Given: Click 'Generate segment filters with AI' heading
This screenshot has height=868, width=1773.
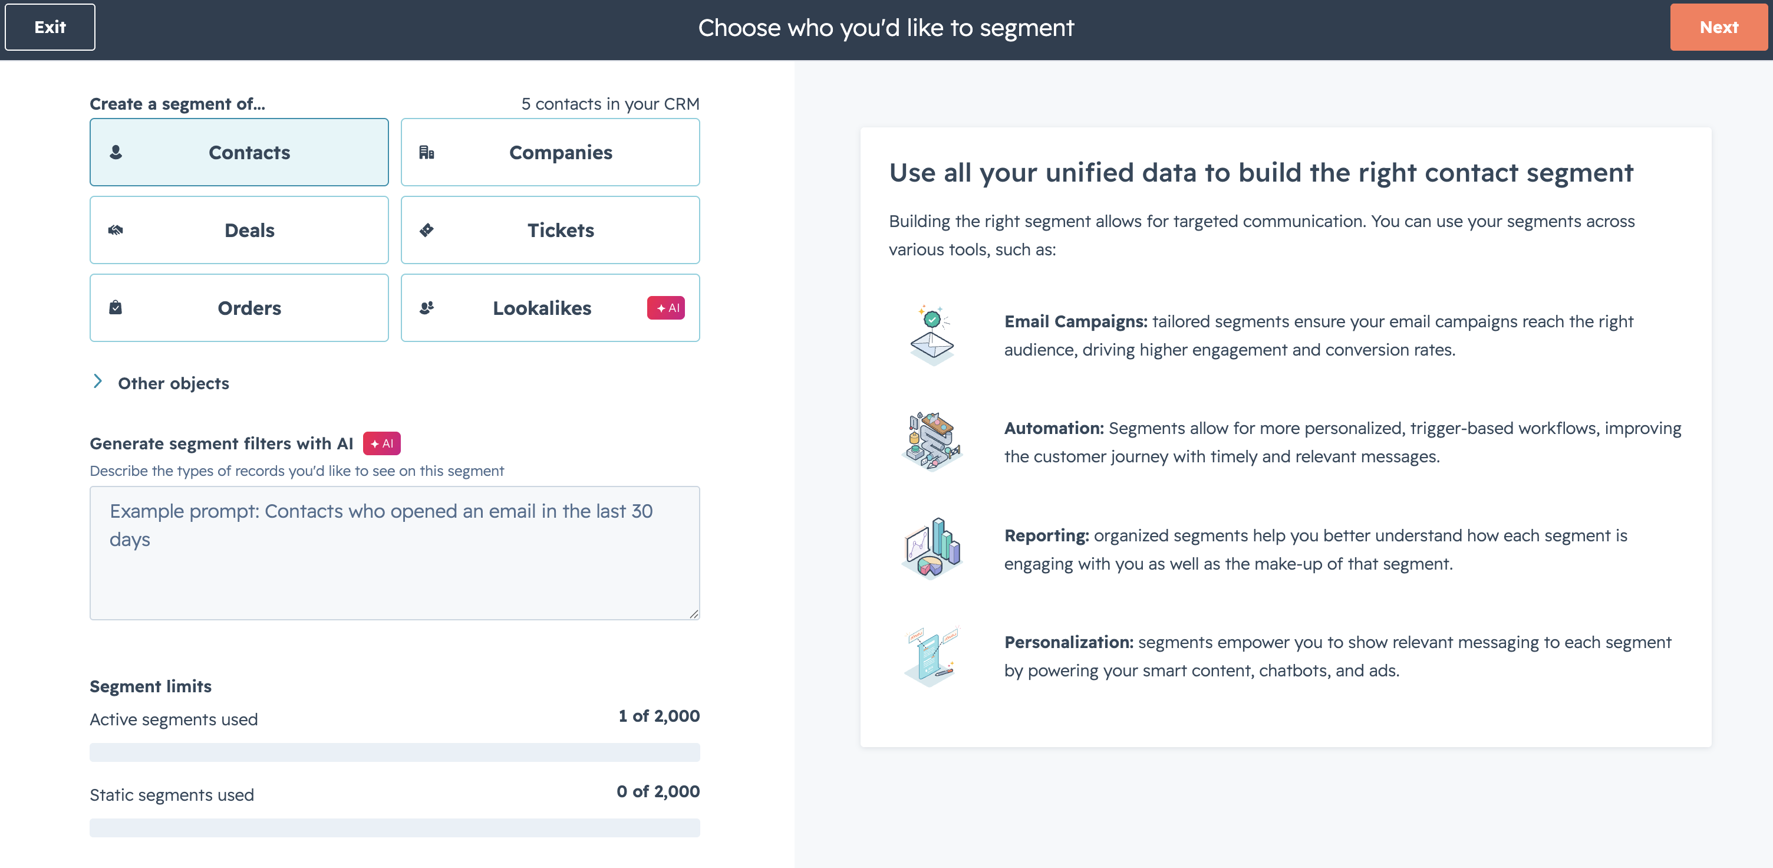Looking at the screenshot, I should tap(221, 443).
